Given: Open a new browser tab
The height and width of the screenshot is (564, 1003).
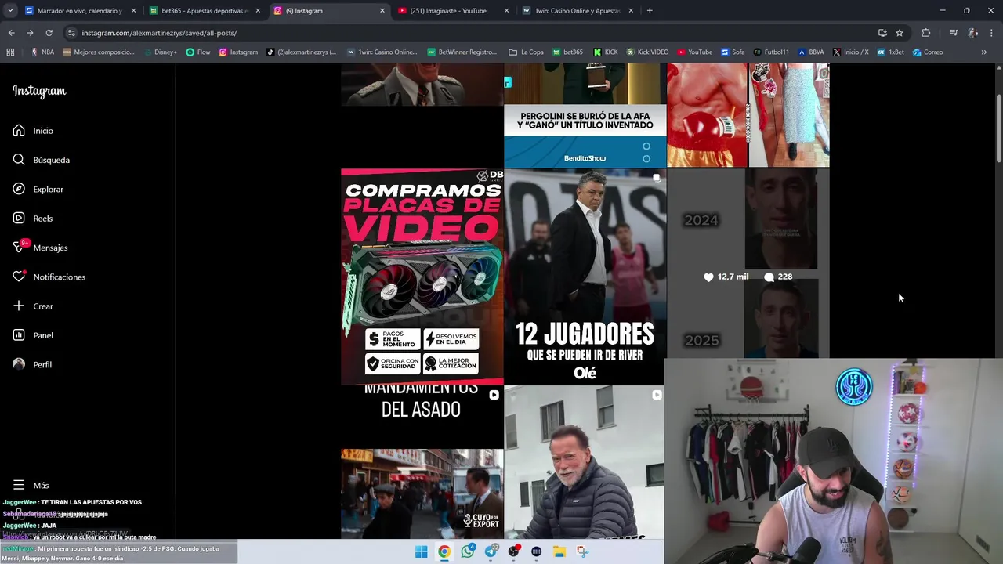Looking at the screenshot, I should pos(650,11).
